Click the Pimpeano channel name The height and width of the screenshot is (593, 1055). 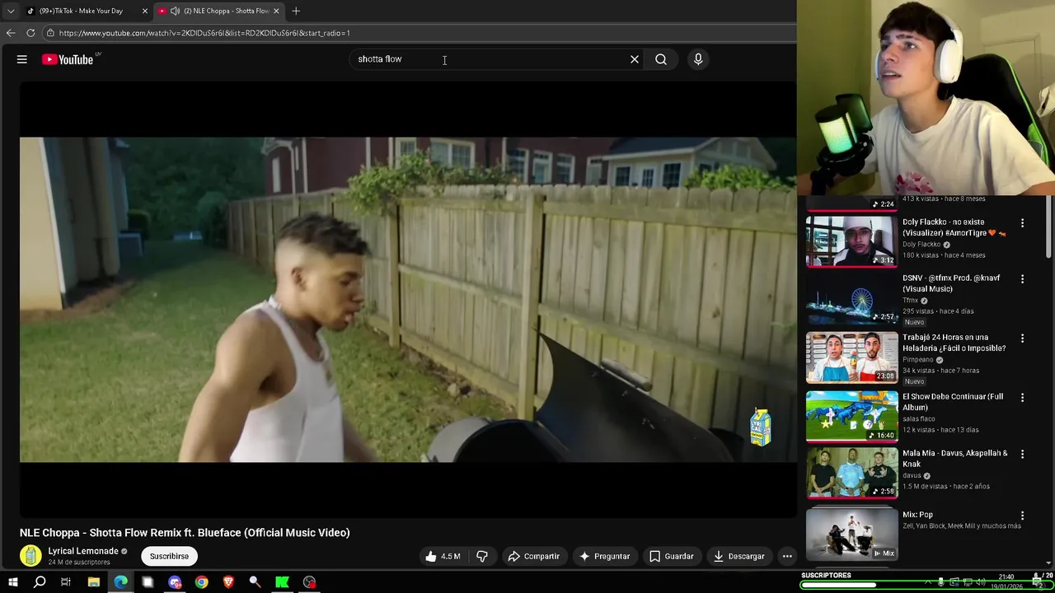coord(917,360)
